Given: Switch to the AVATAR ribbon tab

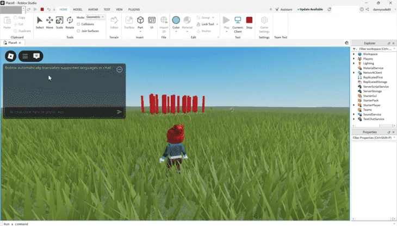Looking at the screenshot, I should 93,9.
